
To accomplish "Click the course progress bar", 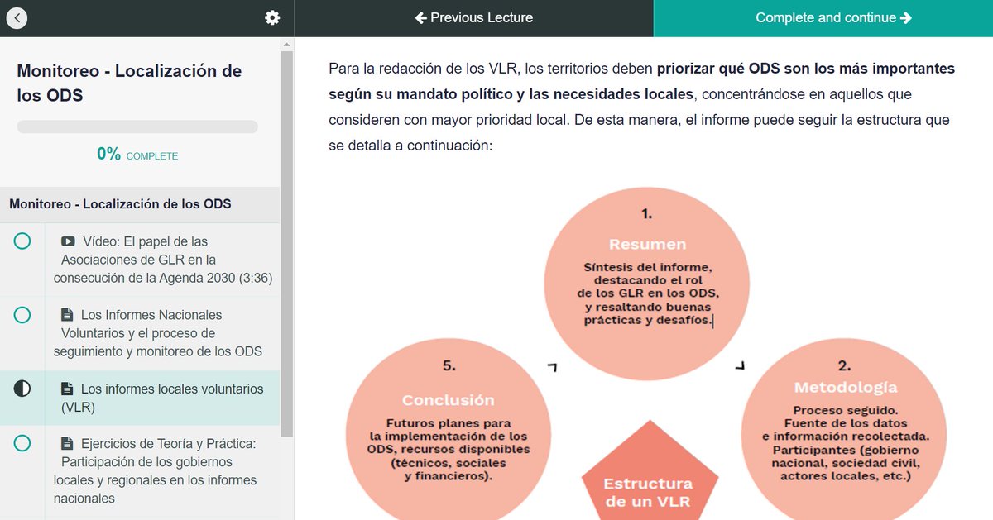I will (x=137, y=127).
